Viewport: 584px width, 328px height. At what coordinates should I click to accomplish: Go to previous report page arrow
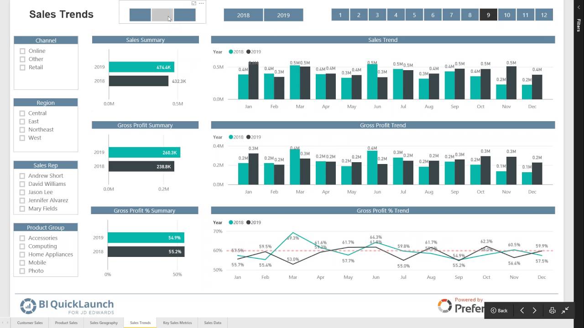(522, 310)
